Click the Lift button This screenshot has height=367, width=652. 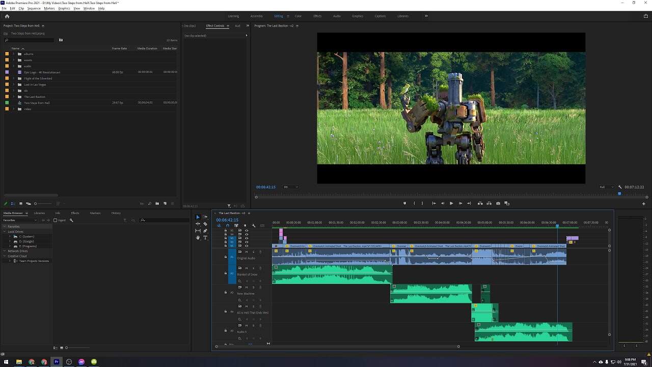(x=480, y=203)
